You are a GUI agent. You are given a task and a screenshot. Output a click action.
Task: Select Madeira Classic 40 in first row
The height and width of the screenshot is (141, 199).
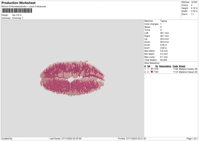[188, 69]
